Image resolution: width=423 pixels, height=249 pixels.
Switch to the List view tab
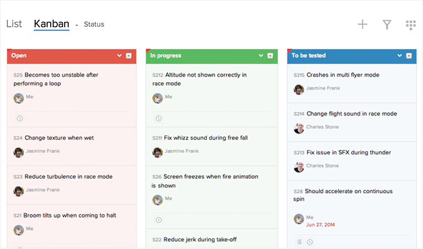click(x=14, y=24)
